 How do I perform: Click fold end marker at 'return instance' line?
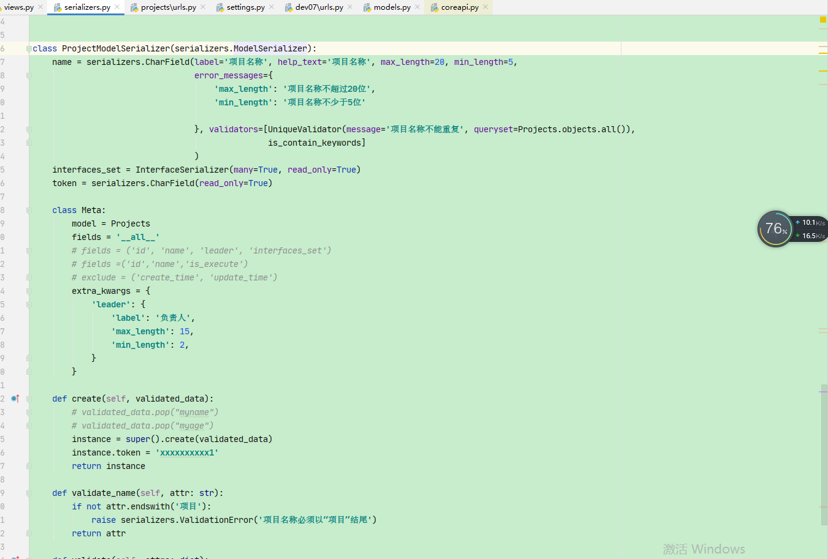click(x=29, y=466)
